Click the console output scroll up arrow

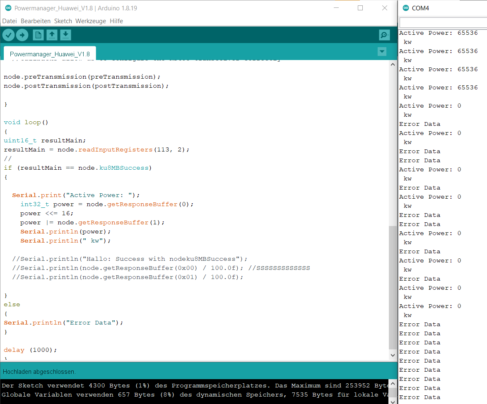pos(393,384)
